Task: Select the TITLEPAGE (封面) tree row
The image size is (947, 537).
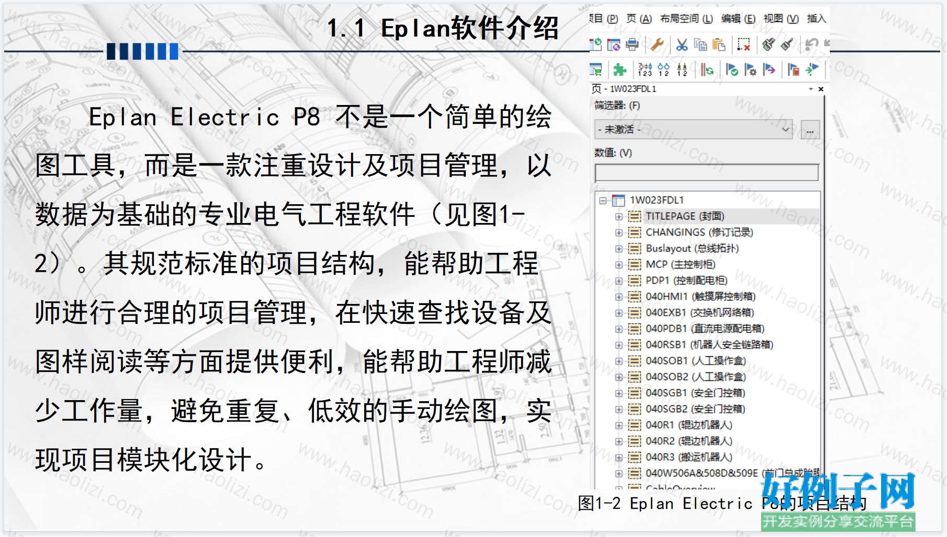Action: (685, 216)
